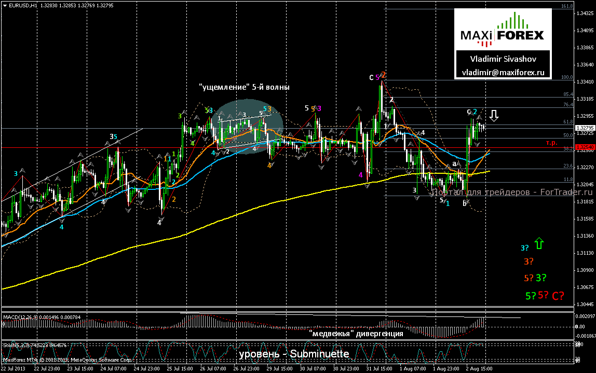Click the Vladimir Sivashov name label
The image size is (596, 373).
pyautogui.click(x=503, y=59)
